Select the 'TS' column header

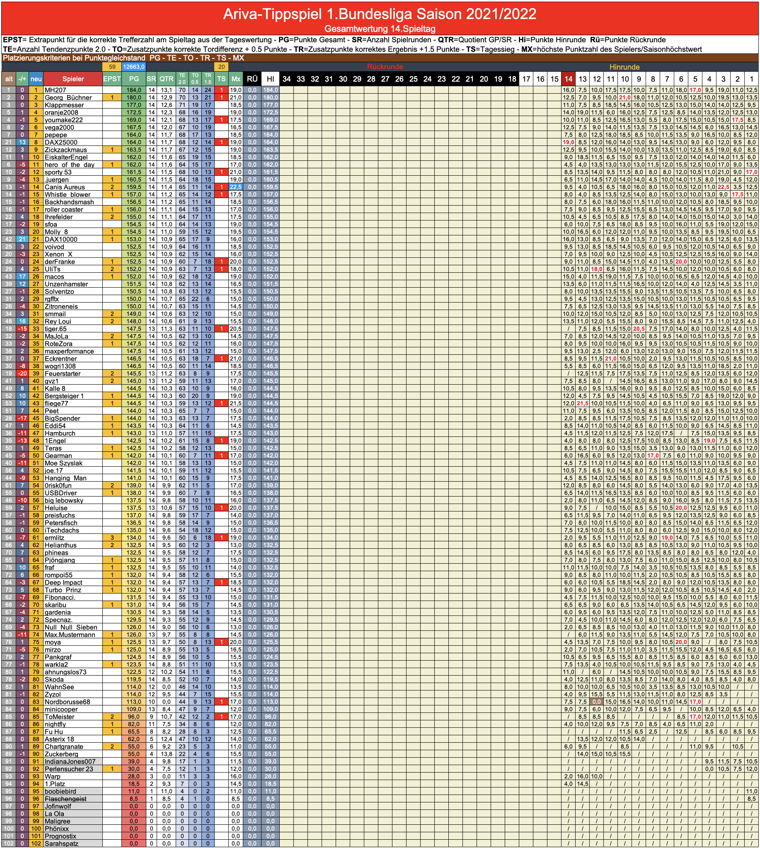[x=221, y=78]
